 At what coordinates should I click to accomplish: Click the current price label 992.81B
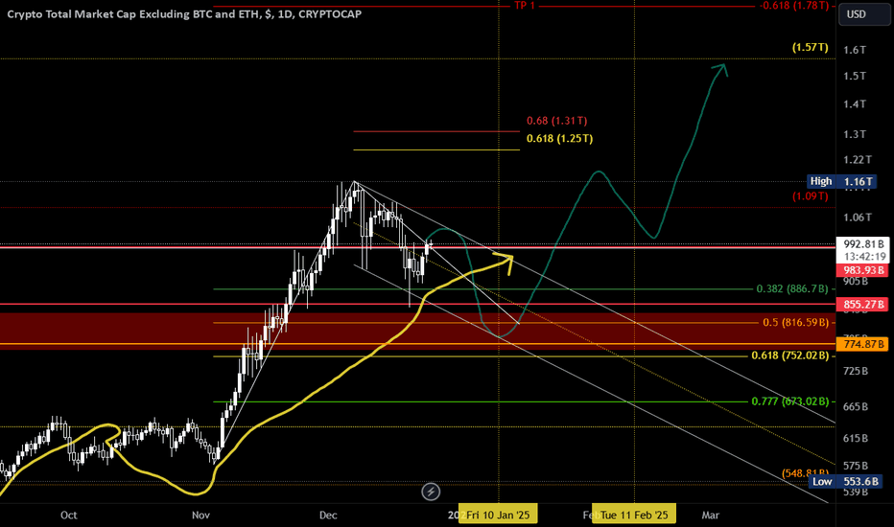863,243
